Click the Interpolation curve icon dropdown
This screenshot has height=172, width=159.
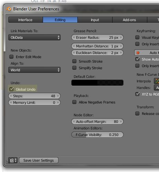157,81
